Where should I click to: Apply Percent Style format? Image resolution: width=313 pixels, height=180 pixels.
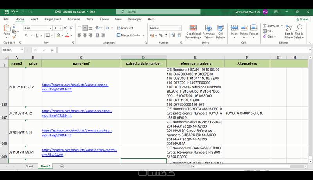coord(161,35)
